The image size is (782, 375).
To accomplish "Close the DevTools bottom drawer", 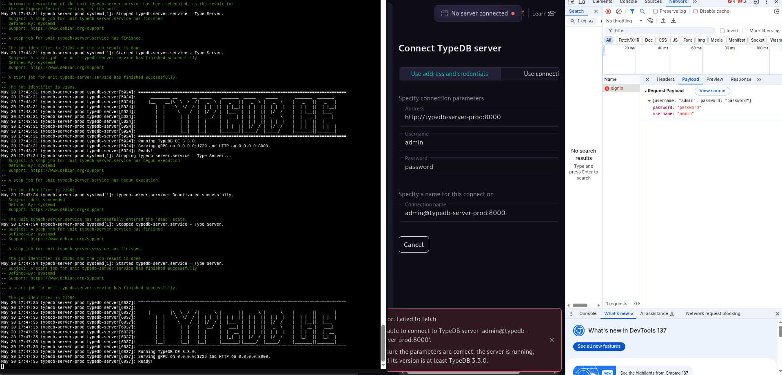I will click(777, 314).
